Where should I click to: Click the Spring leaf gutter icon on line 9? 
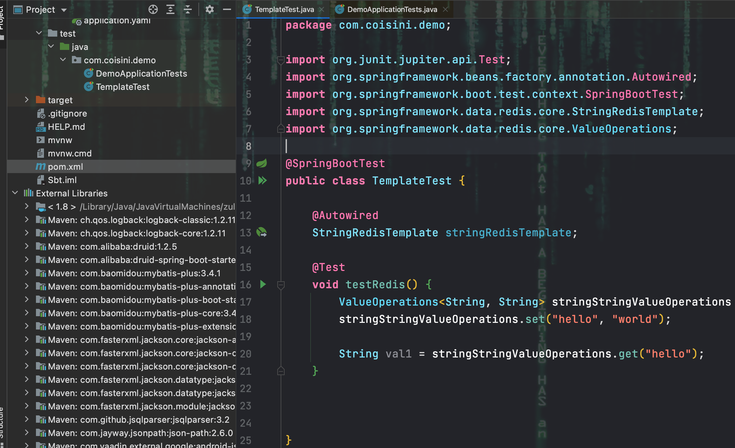point(262,163)
